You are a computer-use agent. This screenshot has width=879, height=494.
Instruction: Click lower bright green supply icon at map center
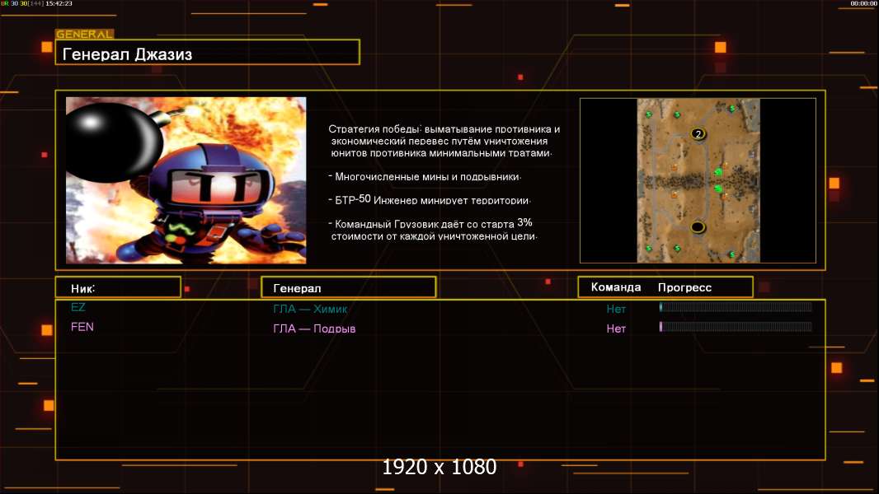coord(718,189)
